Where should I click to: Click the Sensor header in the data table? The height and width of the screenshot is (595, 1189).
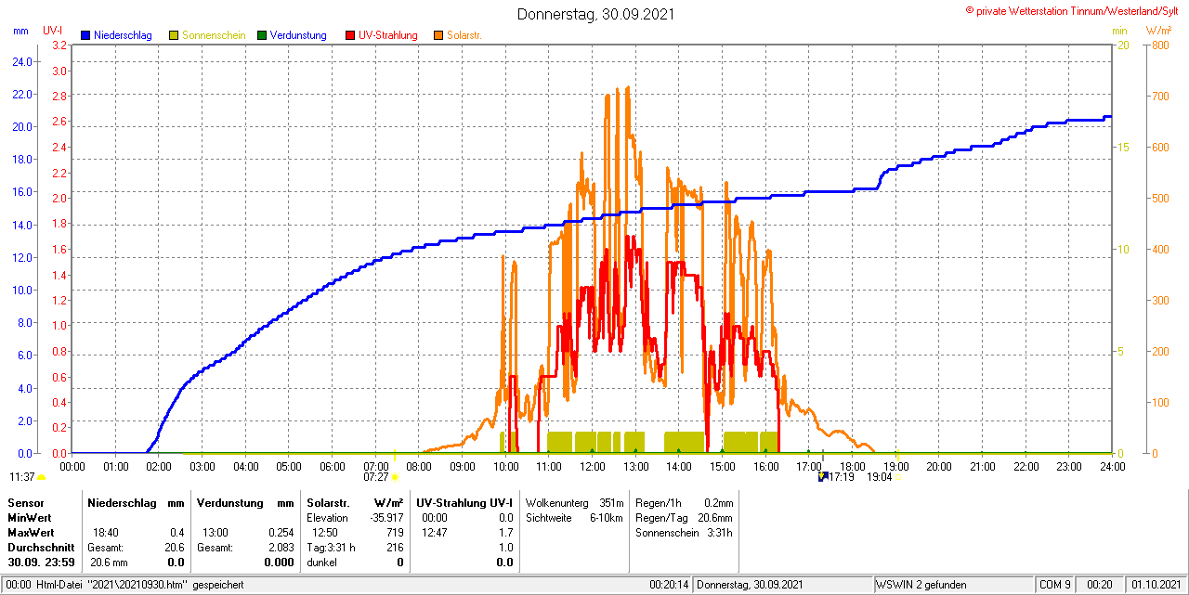tap(25, 502)
